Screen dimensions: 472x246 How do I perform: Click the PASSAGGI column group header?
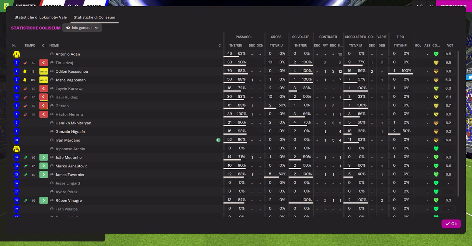pyautogui.click(x=243, y=37)
